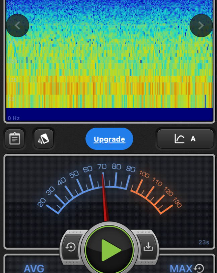Go to next chart with right arrow
The width and height of the screenshot is (217, 273).
[201, 25]
